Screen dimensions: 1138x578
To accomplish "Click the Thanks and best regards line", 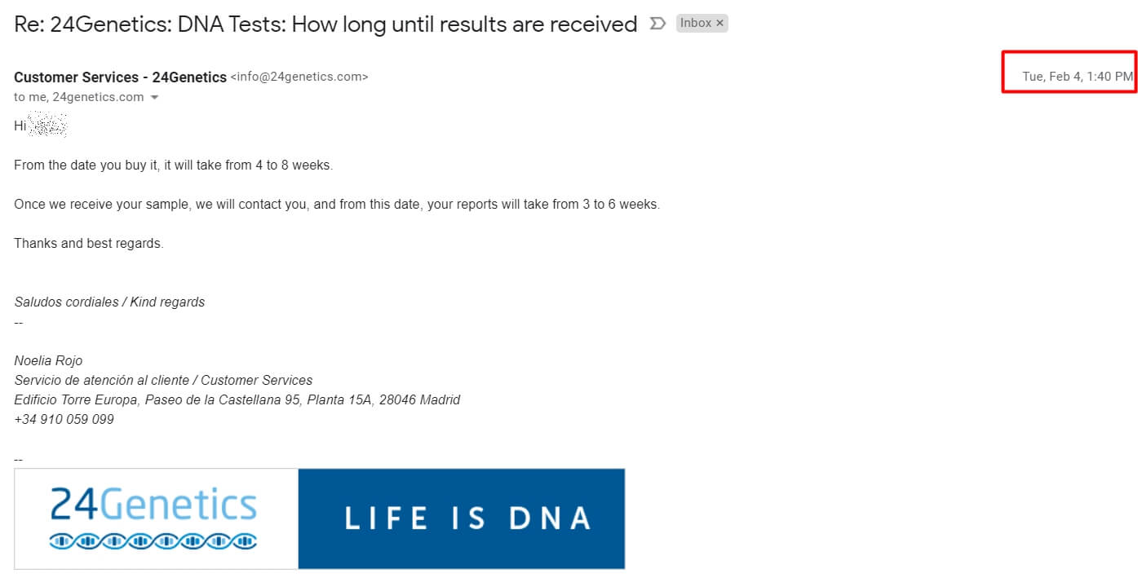I will 89,244.
